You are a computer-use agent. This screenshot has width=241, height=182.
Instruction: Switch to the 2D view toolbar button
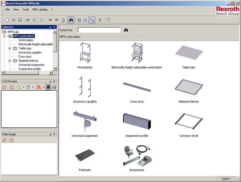[56, 20]
